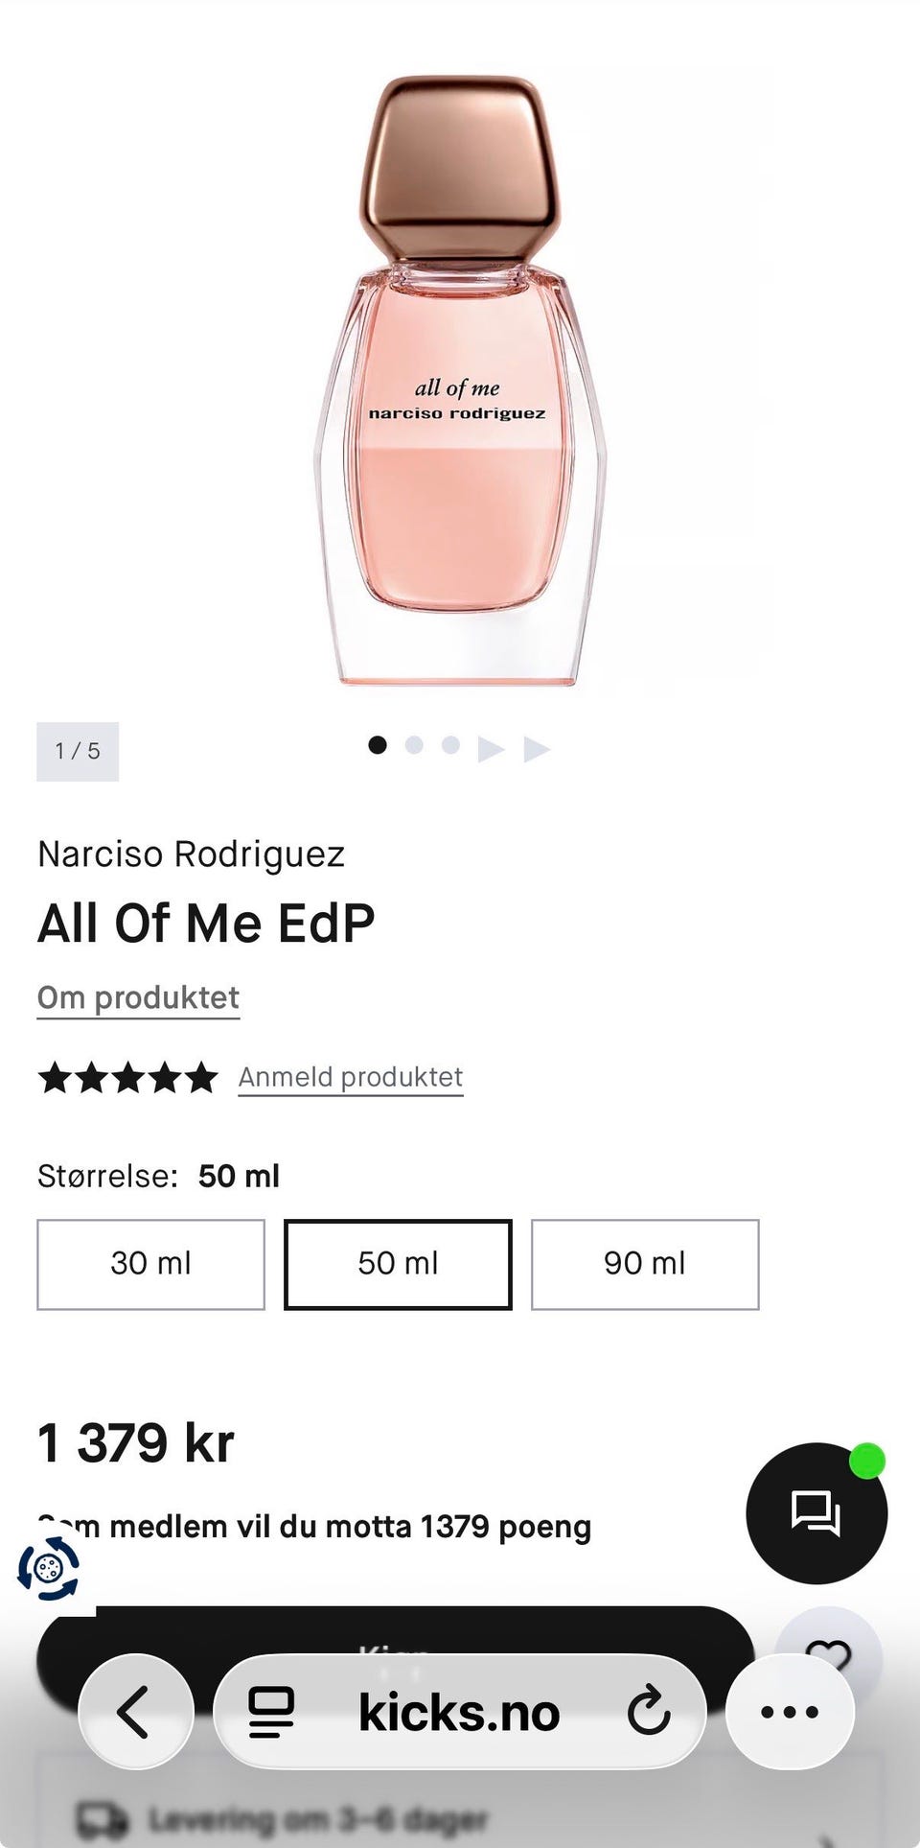
Task: Jump to third image carousel dot
Action: [x=450, y=745]
